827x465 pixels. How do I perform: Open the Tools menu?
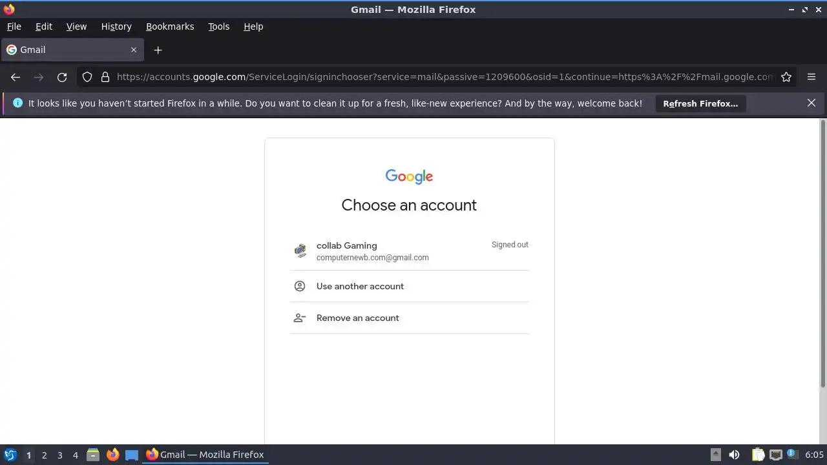[x=218, y=26]
